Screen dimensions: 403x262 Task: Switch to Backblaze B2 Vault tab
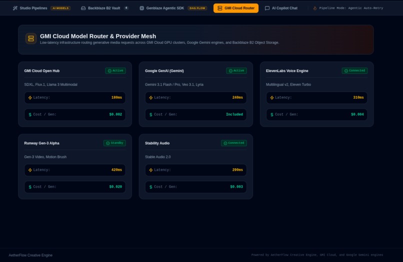click(x=104, y=8)
